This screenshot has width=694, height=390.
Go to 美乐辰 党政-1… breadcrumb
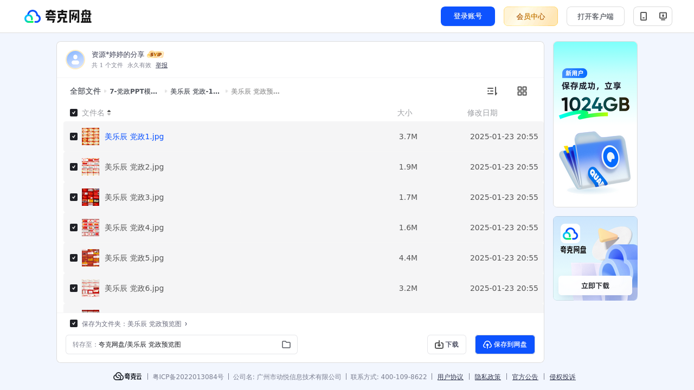tap(195, 92)
